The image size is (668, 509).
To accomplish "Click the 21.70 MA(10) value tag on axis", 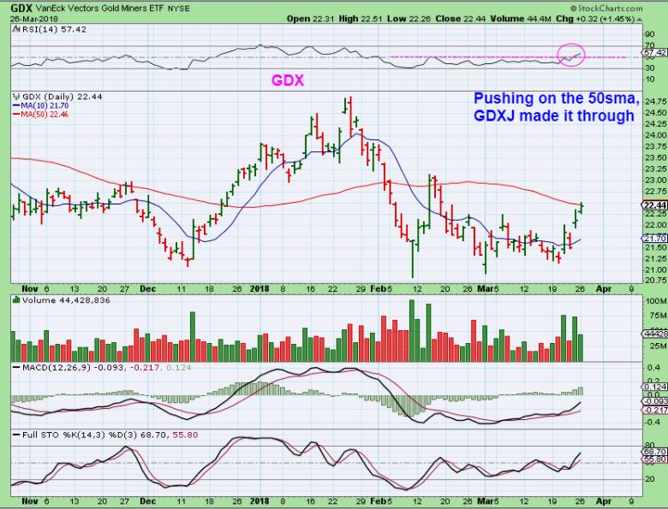I will (x=655, y=239).
